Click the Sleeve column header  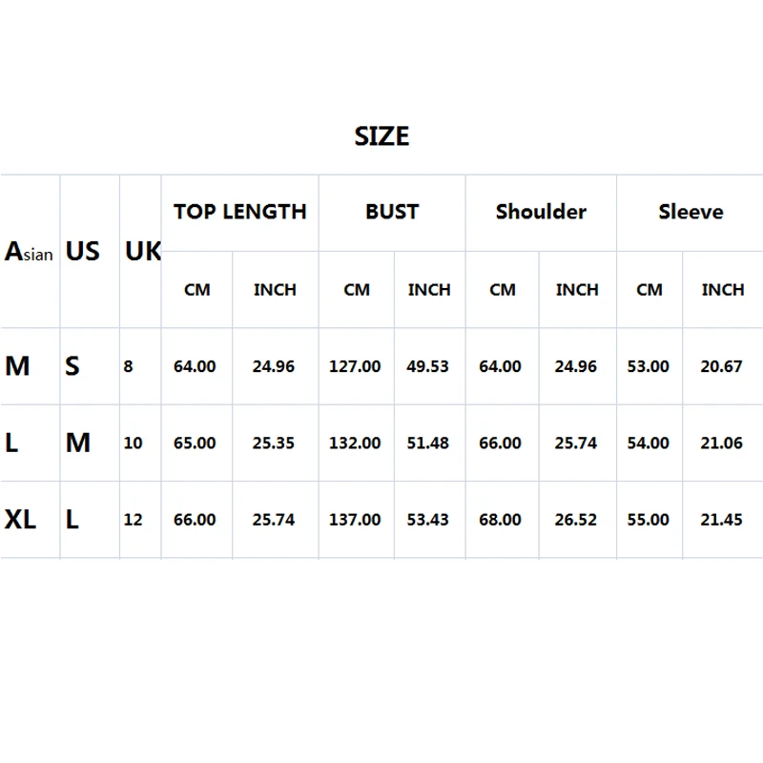point(691,212)
